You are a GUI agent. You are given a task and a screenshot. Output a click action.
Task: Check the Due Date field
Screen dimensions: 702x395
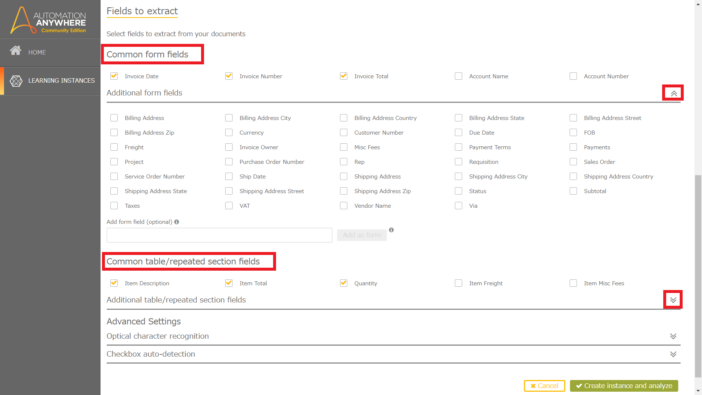click(x=458, y=132)
